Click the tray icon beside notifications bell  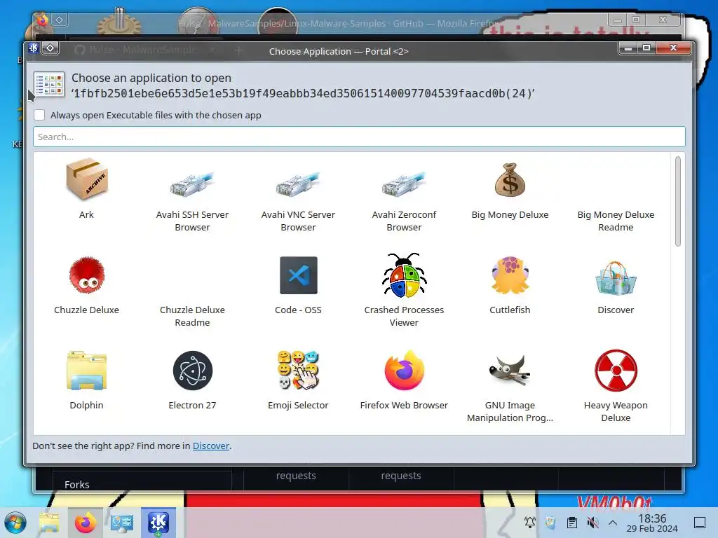(x=550, y=522)
